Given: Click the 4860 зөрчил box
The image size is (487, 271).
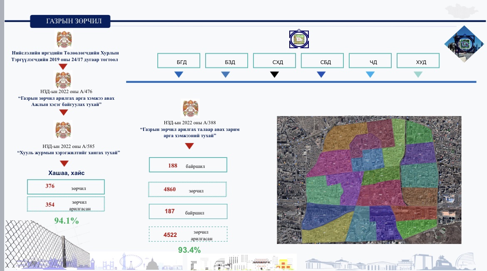Looking at the screenshot, I should [x=187, y=190].
